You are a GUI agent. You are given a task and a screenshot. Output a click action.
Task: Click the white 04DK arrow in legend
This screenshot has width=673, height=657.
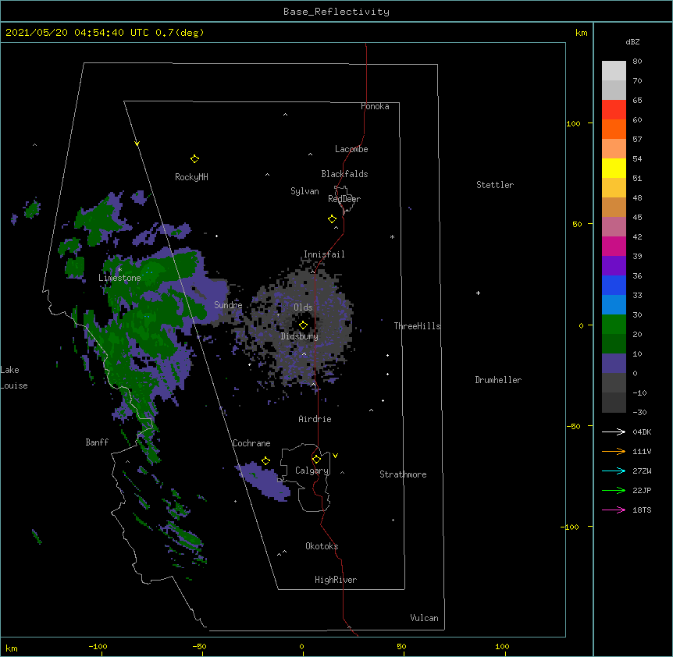(614, 431)
